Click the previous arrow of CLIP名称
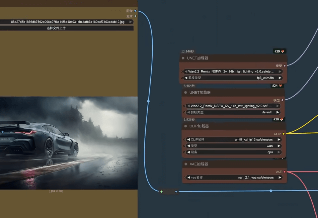 pos(188,139)
